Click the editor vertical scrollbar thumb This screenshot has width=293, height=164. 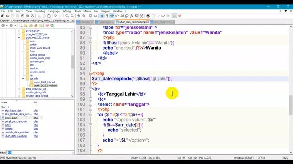click(x=291, y=105)
